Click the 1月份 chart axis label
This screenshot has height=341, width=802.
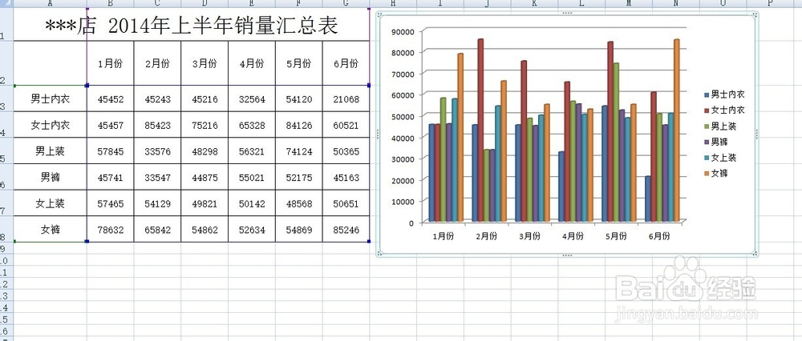point(443,236)
